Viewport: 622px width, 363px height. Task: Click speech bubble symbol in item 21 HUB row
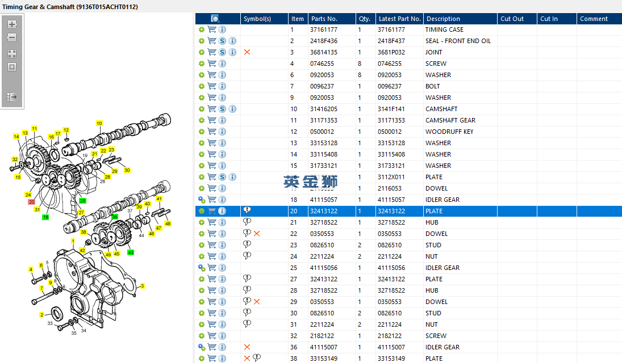pyautogui.click(x=247, y=222)
